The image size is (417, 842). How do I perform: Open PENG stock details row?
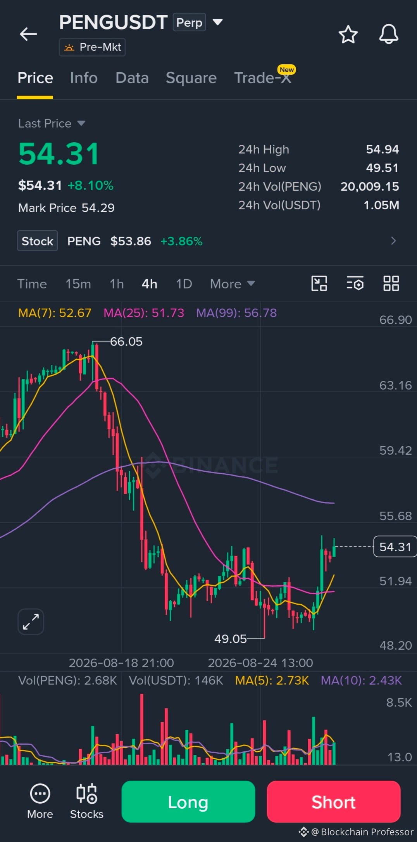tap(208, 241)
